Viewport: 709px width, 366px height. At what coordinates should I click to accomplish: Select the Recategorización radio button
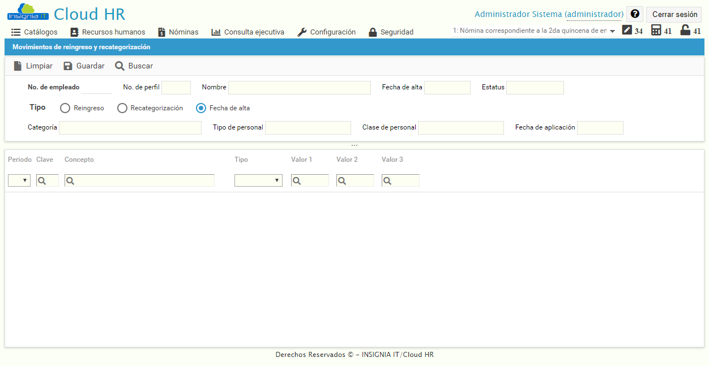pos(122,107)
